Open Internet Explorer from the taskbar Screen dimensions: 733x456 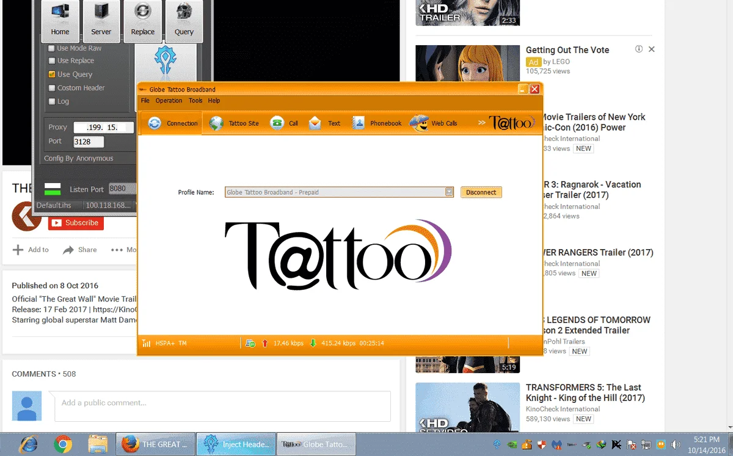tap(29, 444)
